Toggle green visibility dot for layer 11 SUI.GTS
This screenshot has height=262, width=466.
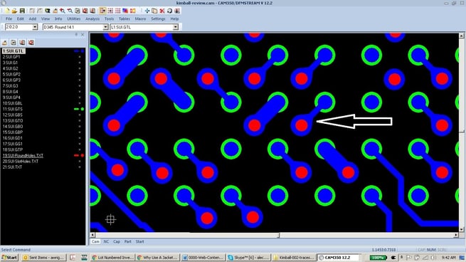pos(83,109)
